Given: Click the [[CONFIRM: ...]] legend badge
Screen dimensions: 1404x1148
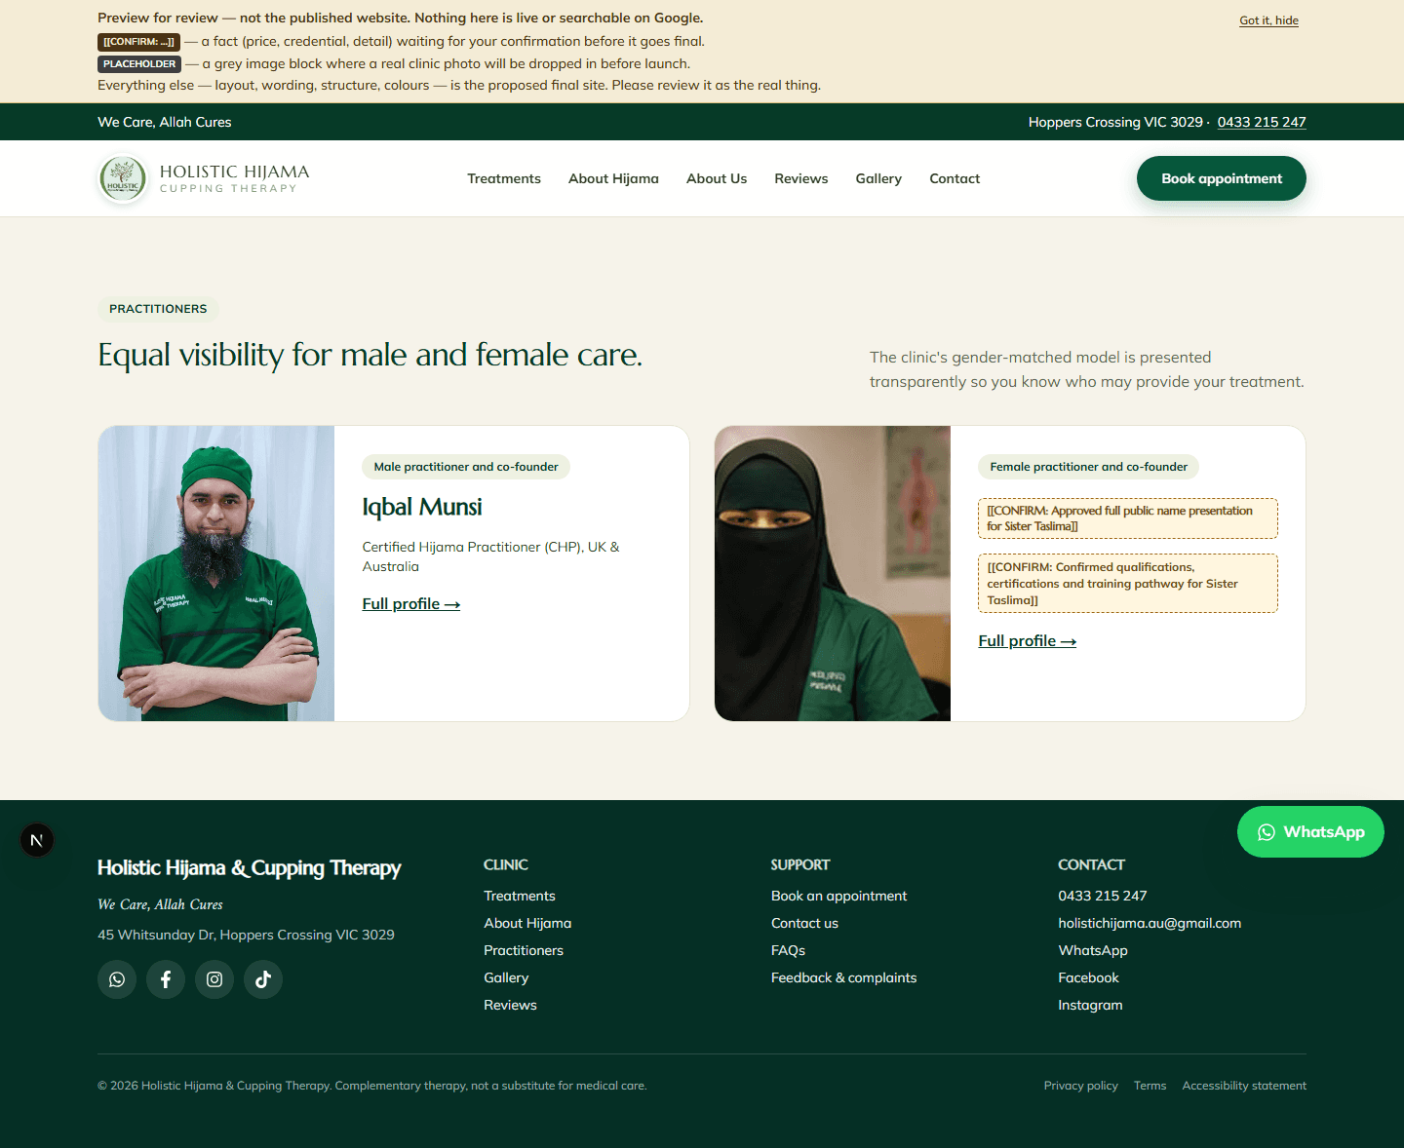Looking at the screenshot, I should coord(138,42).
